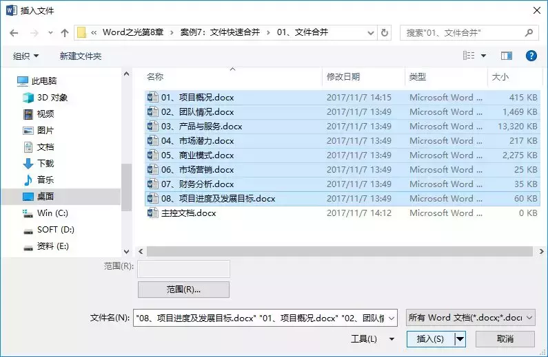
Task: Toggle the preview pane icon
Action: click(x=507, y=56)
